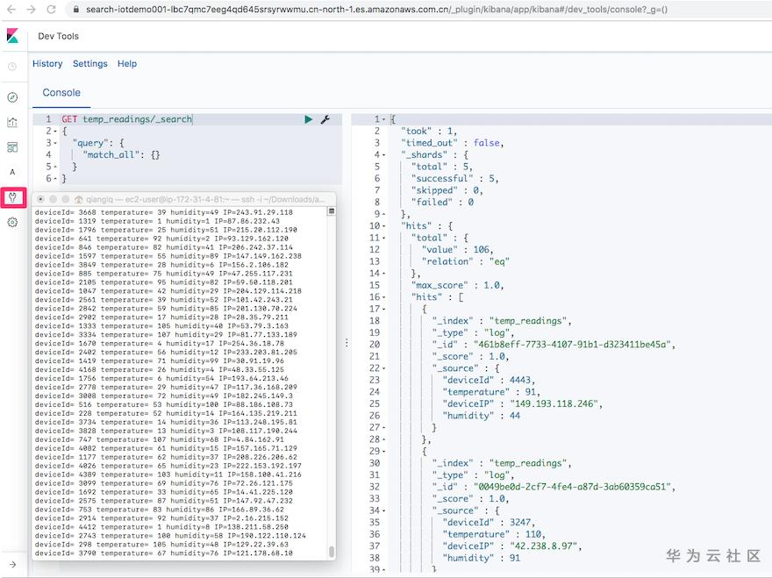Click terminal scrollbar thumb
This screenshot has width=772, height=578.
(332, 551)
